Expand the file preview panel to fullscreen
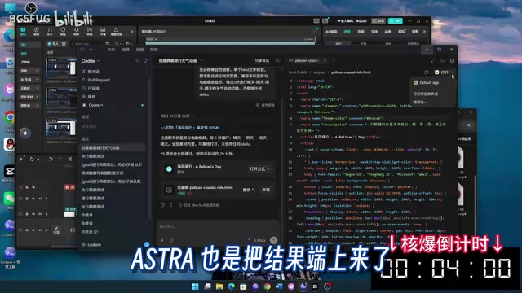The width and height of the screenshot is (522, 293). [433, 61]
